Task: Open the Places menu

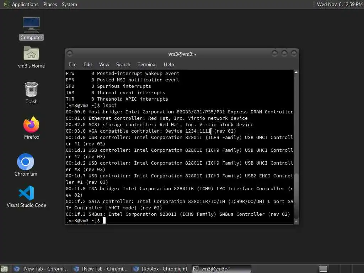Action: point(50,4)
